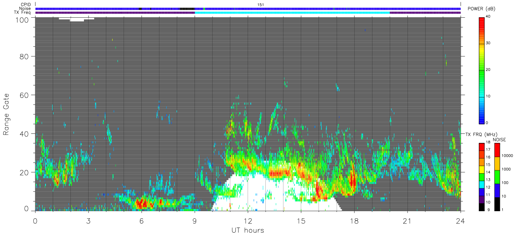This screenshot has height=239, width=518.
Task: Click the "9" tick on UT hours axis
Action: pos(194,220)
